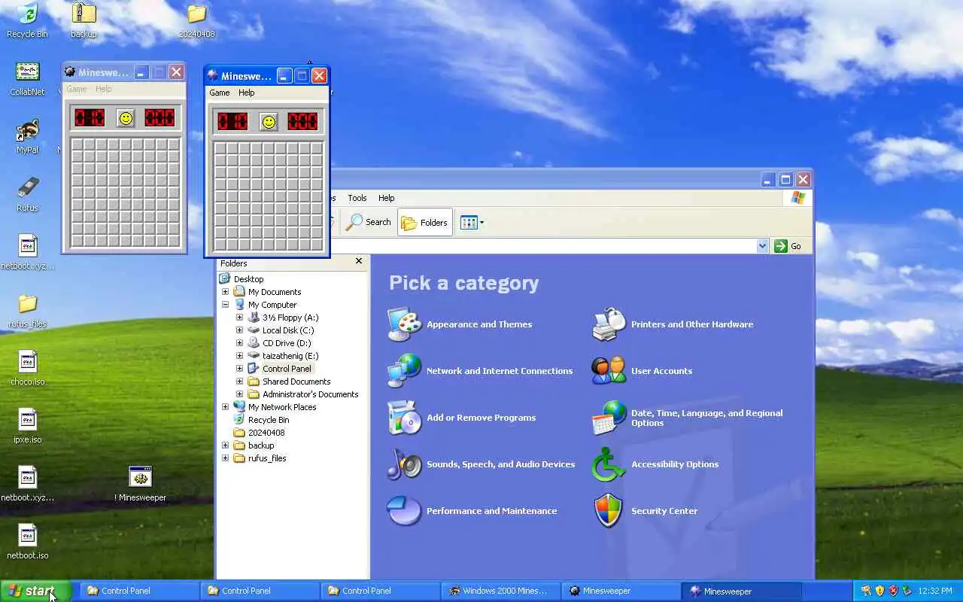Select Administrator's Documents in the folder tree

310,394
